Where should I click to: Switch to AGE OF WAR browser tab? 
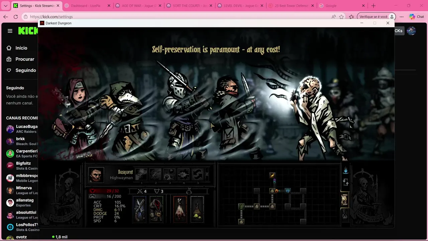[138, 6]
